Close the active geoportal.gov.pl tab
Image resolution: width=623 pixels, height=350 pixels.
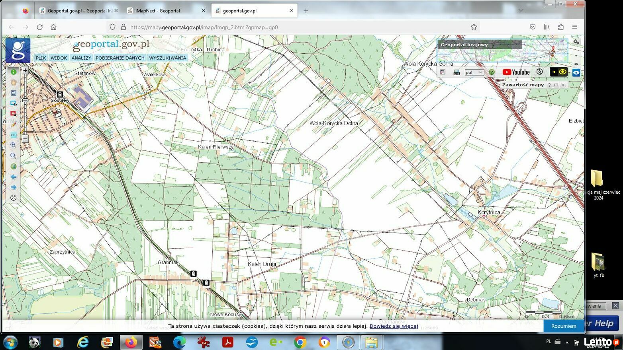click(x=291, y=11)
